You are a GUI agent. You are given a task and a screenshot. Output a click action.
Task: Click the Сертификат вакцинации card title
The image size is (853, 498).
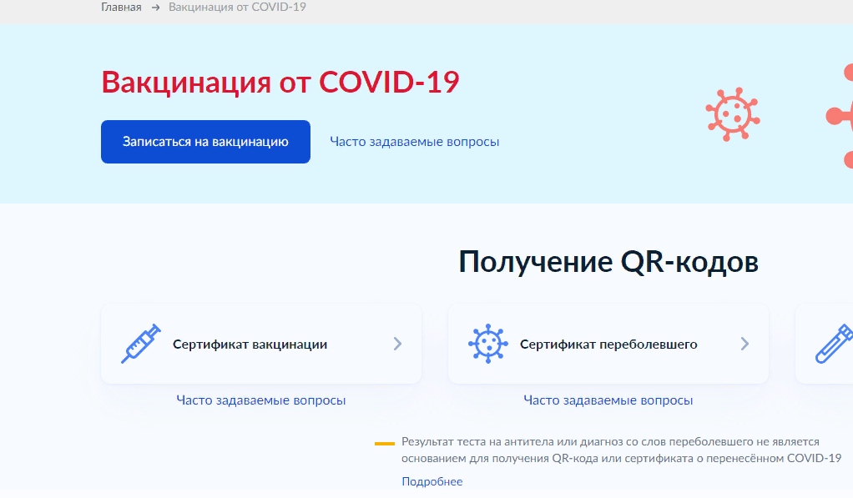[250, 344]
